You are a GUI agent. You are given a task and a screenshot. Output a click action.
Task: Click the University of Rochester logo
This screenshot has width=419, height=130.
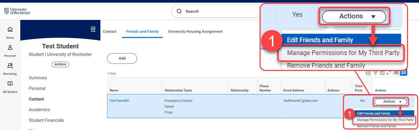click(x=17, y=11)
